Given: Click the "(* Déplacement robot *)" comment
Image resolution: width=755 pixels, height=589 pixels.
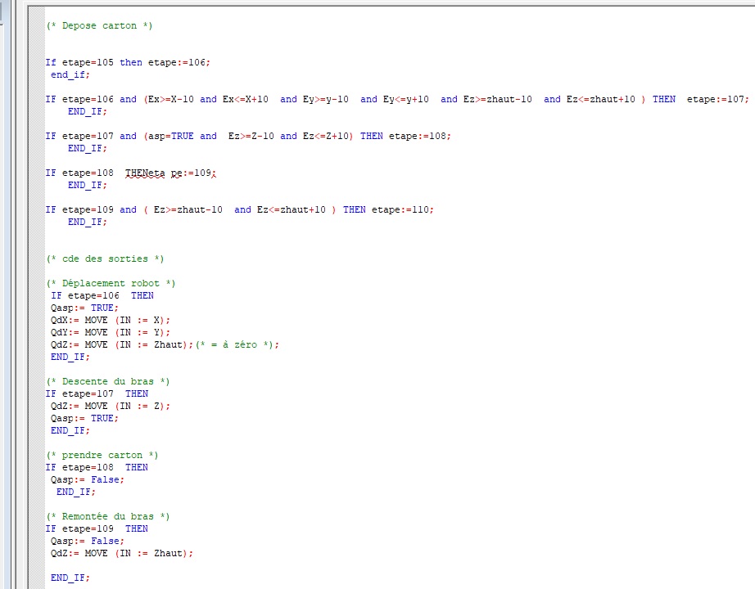Looking at the screenshot, I should 111,284.
